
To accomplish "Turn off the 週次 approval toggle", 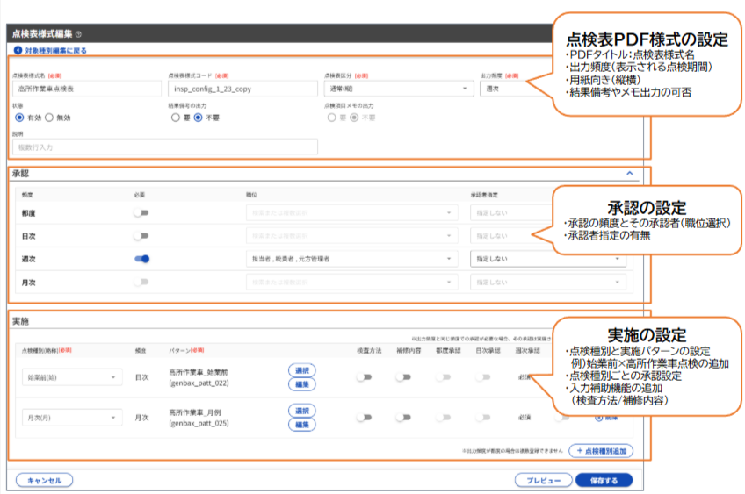I will (141, 259).
